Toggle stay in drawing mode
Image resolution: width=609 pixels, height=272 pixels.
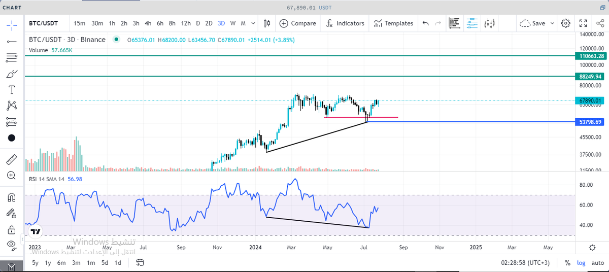tap(12, 213)
